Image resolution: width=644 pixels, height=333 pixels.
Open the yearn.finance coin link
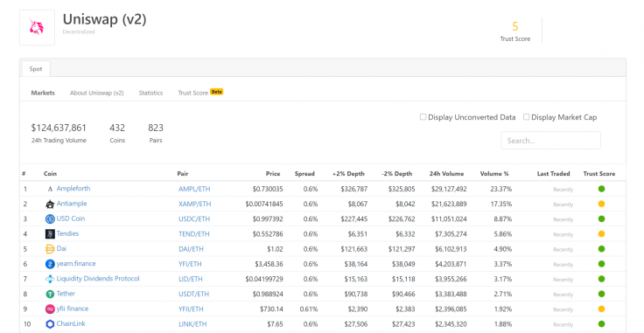pos(76,264)
